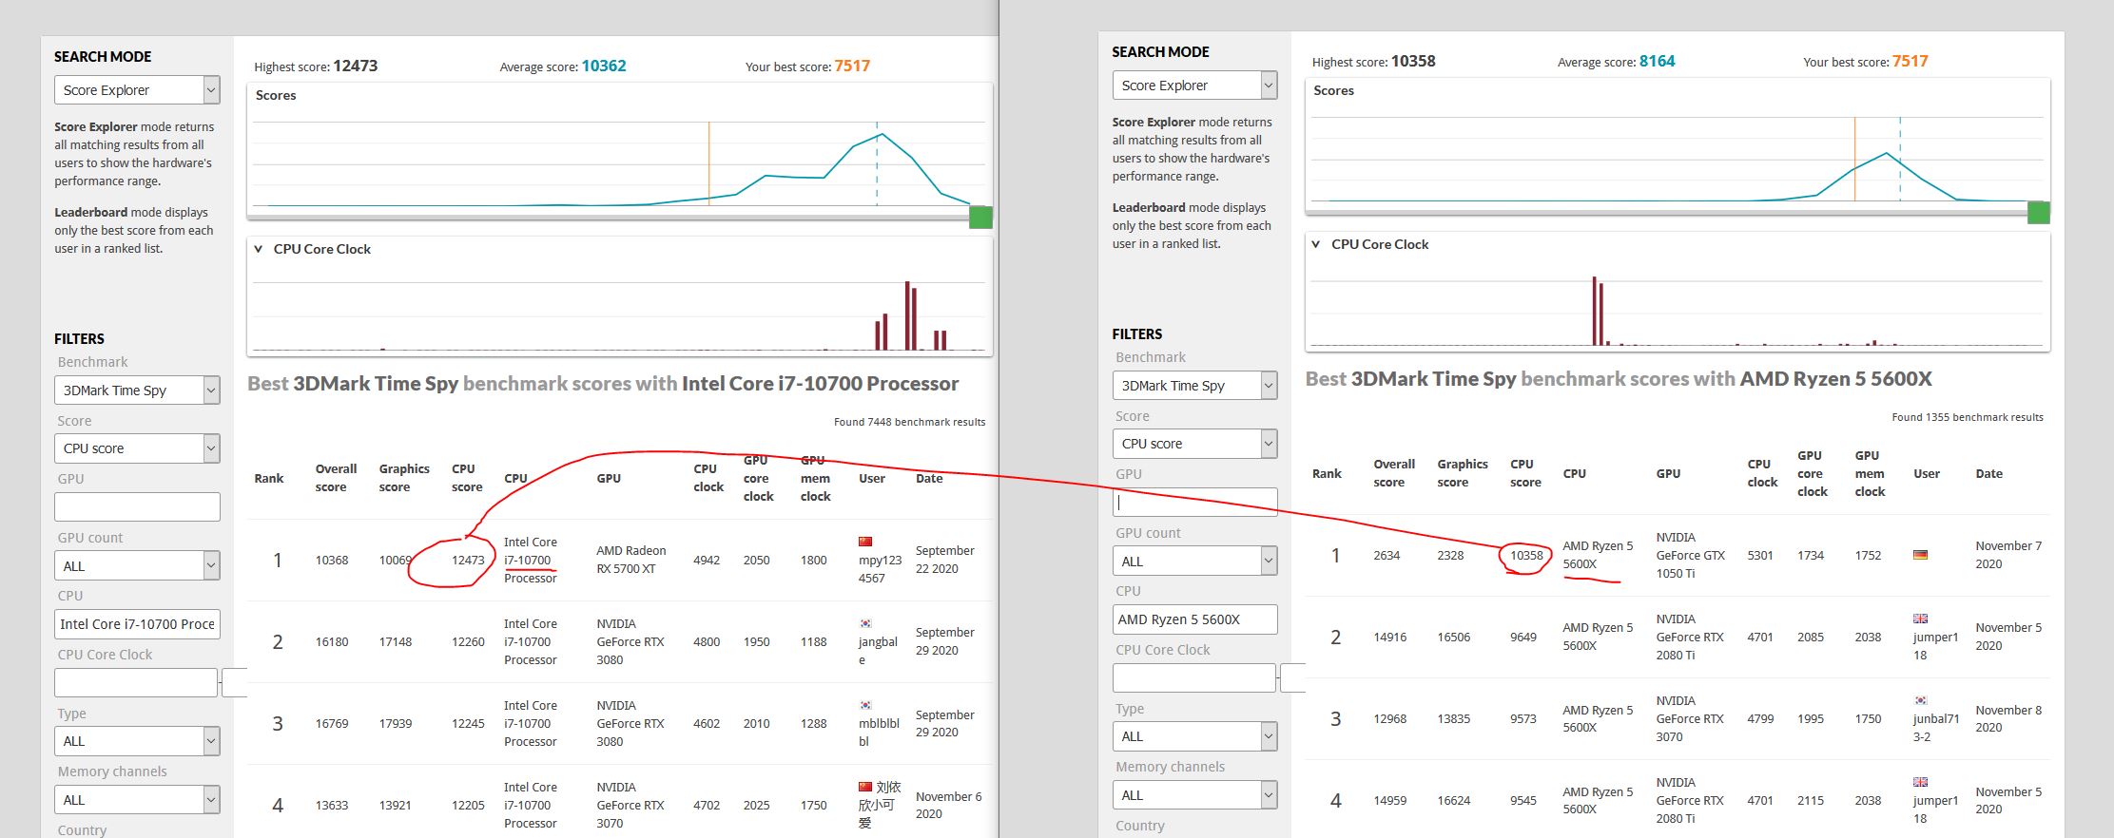This screenshot has width=2114, height=838.
Task: Sort by Graphics score column in left table
Action: click(404, 478)
